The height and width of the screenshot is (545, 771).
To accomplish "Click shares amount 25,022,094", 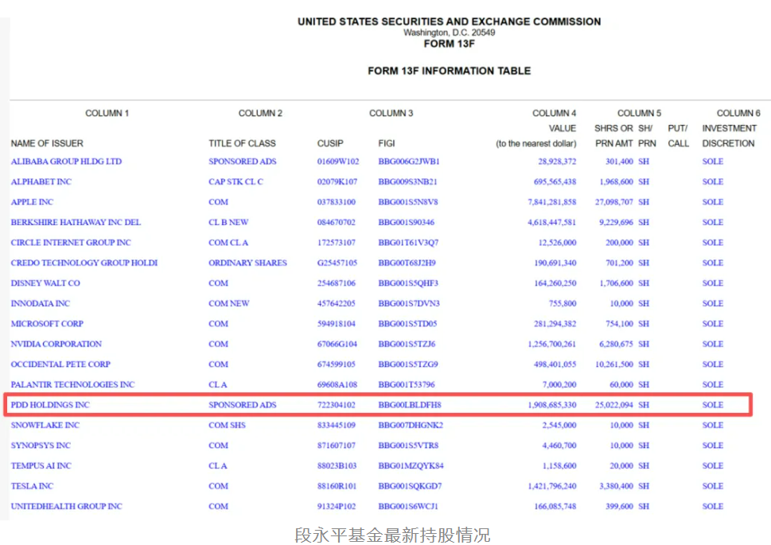I will point(614,405).
